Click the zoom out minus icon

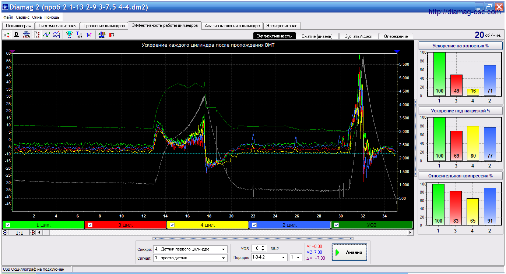5,232
